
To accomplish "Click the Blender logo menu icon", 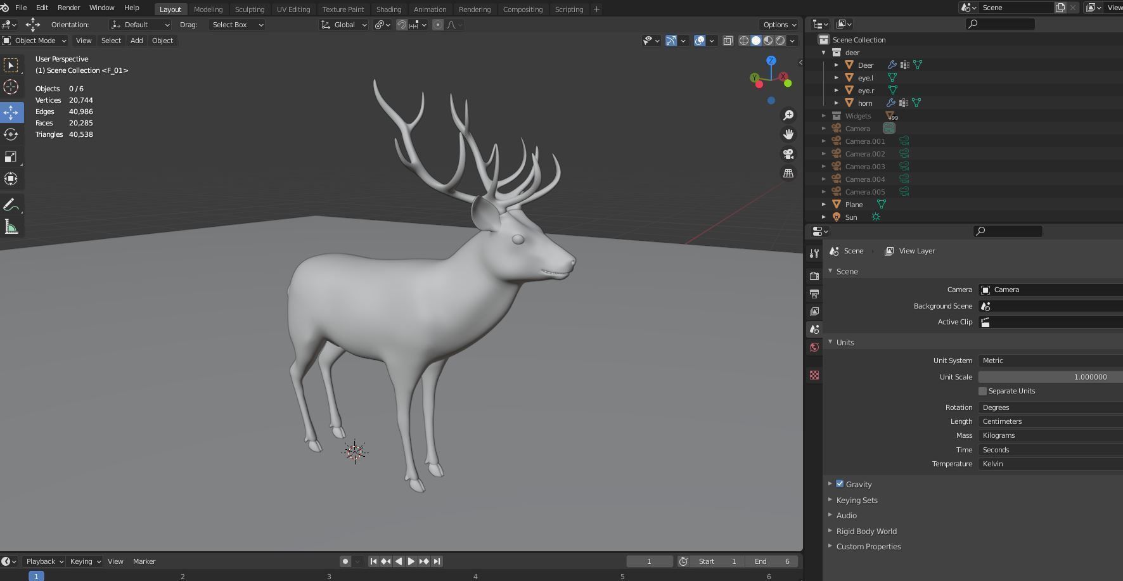I will 5,8.
